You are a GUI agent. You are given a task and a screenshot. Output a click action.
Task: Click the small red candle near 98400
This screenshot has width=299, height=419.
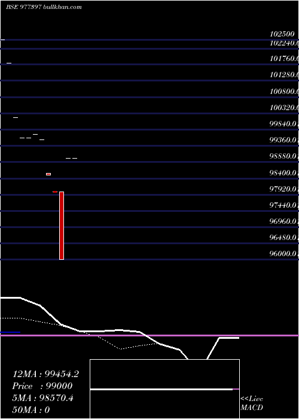tap(48, 174)
